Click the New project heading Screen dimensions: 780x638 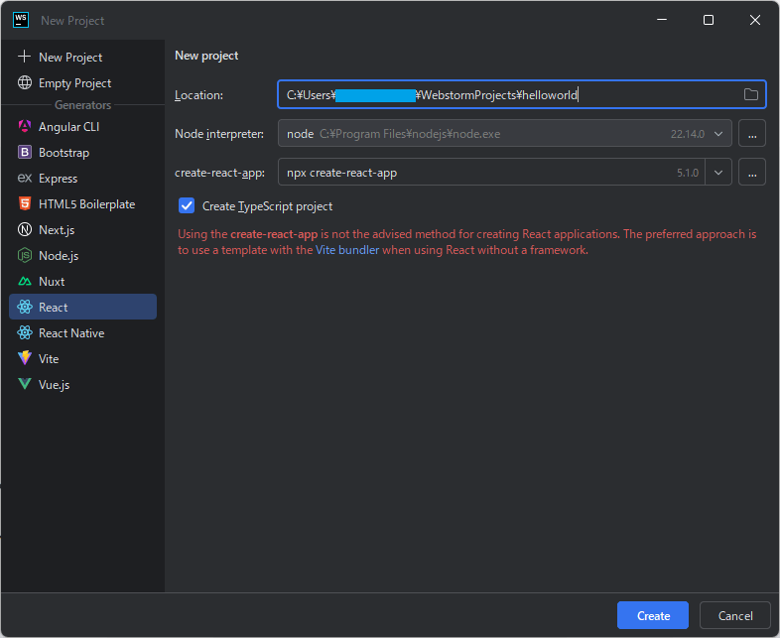click(x=206, y=56)
